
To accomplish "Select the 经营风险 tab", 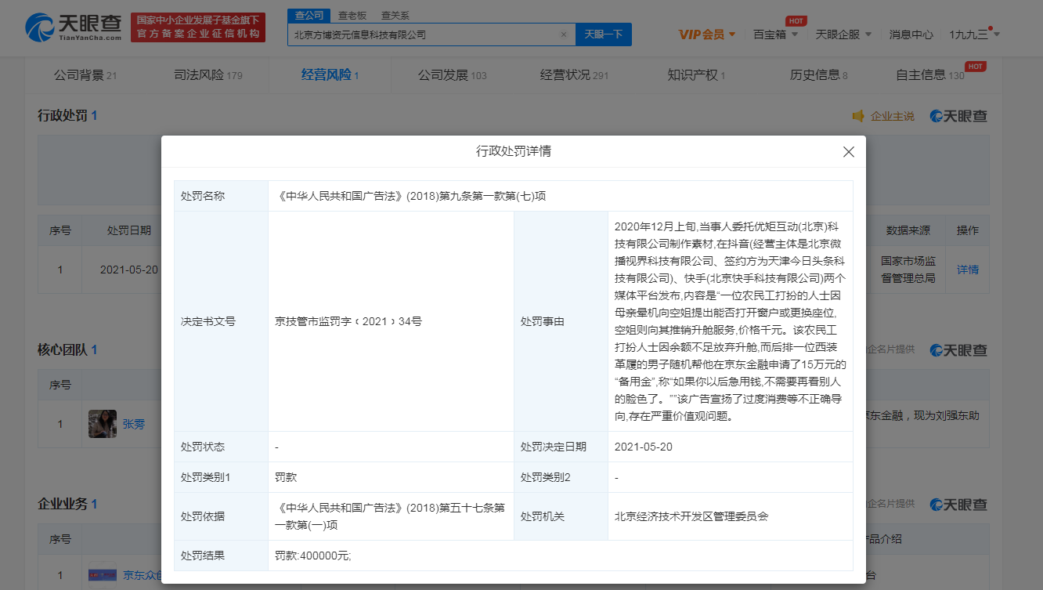I will [330, 75].
